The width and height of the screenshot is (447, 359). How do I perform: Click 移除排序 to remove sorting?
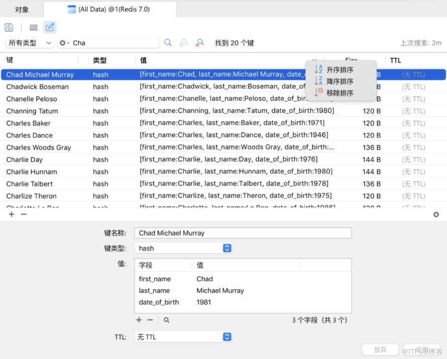pyautogui.click(x=340, y=93)
